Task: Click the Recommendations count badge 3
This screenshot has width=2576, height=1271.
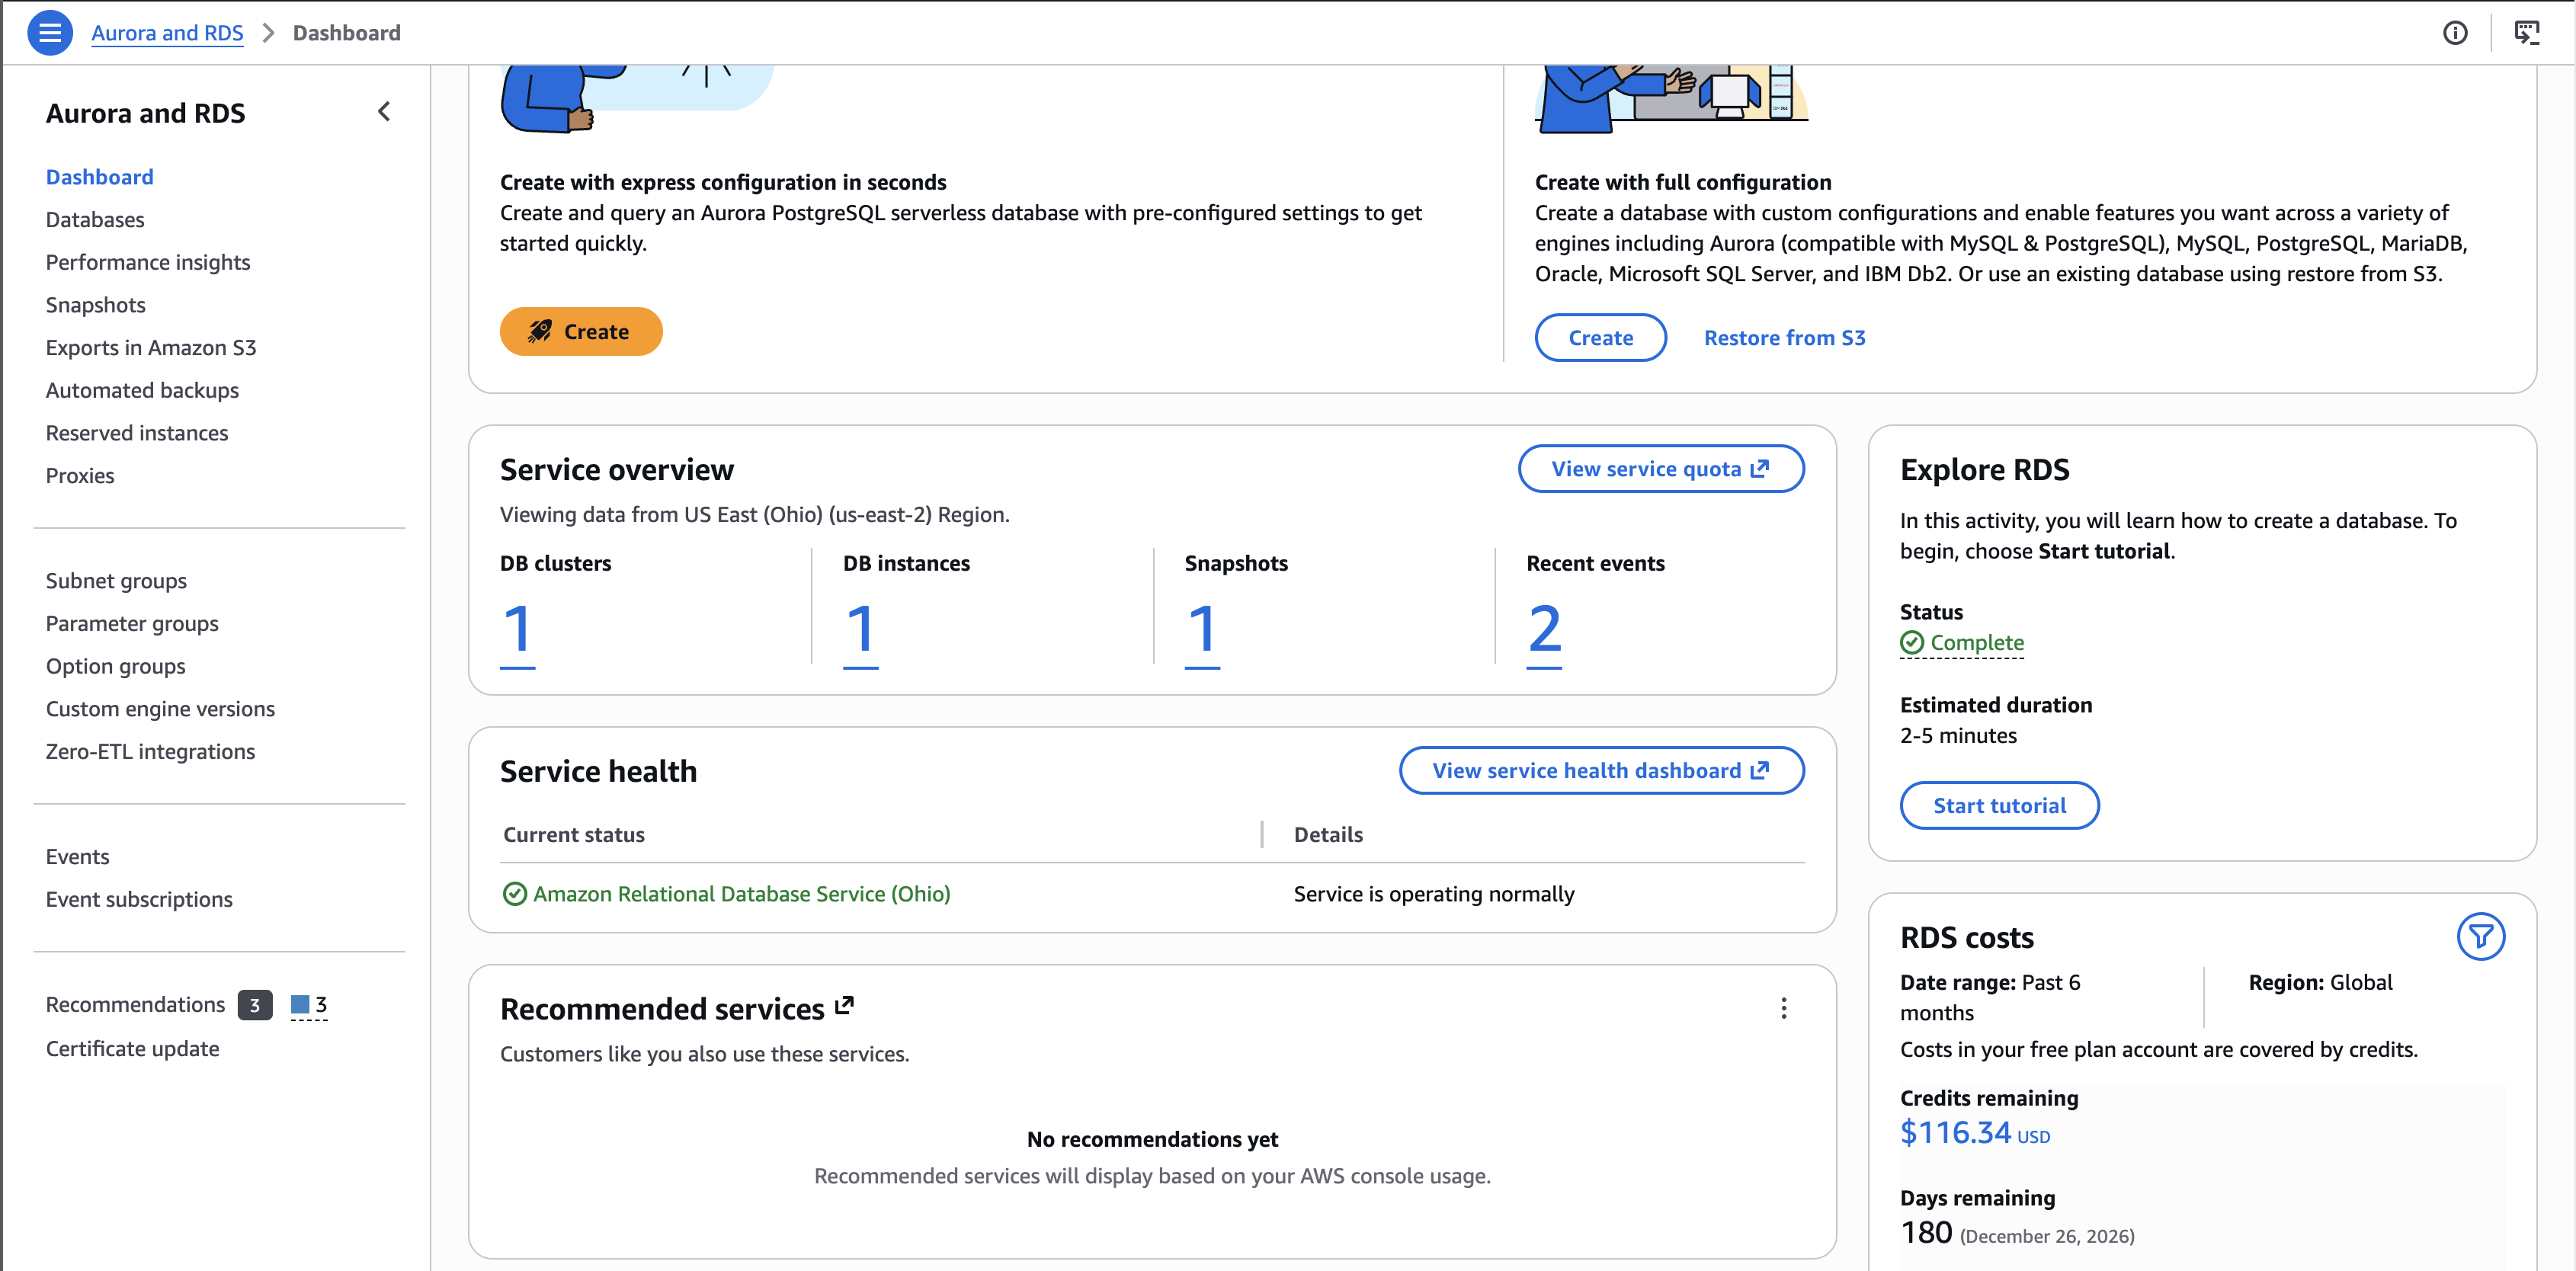Action: point(255,1005)
